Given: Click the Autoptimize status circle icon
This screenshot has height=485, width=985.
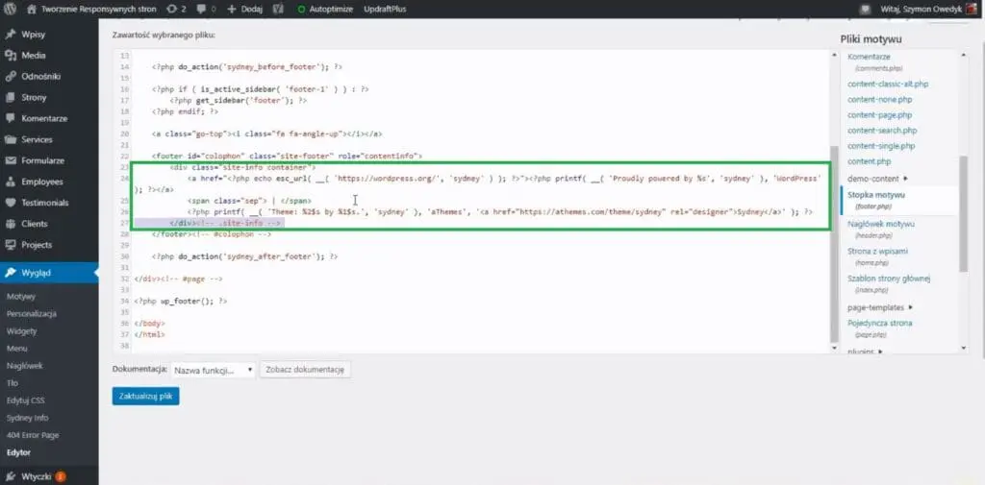Looking at the screenshot, I should tap(301, 10).
